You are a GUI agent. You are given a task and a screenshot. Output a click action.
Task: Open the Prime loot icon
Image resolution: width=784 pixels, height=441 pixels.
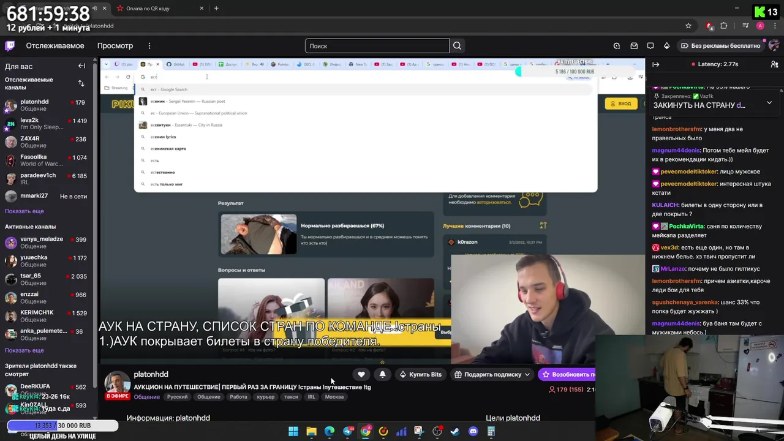tap(617, 46)
